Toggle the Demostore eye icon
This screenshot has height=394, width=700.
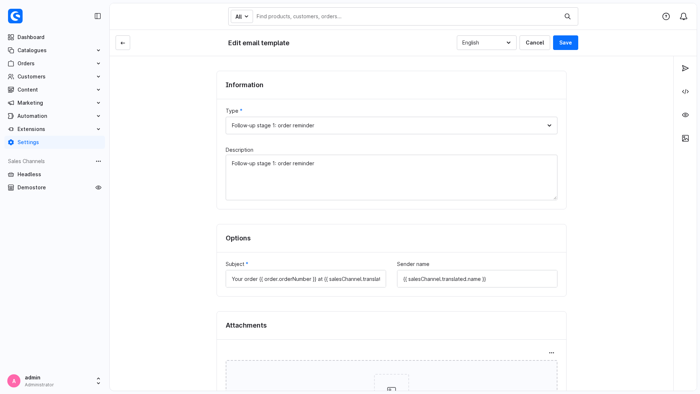point(98,188)
